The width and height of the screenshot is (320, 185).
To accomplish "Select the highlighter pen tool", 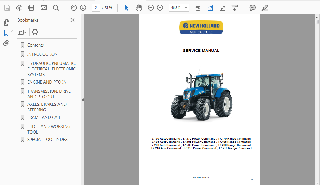I will pos(265,8).
